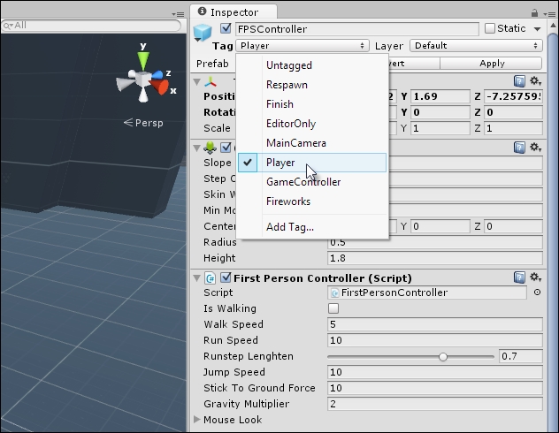
Task: Click the GameObject cube icon beside FPSController
Action: [203, 34]
